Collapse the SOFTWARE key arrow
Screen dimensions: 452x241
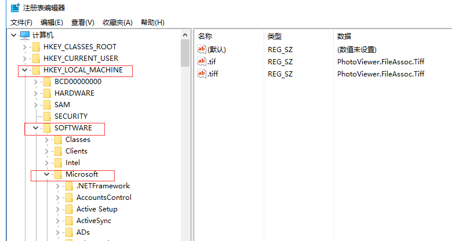[x=36, y=127]
